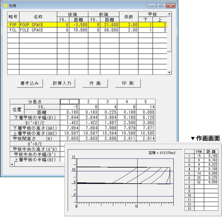Select station column header 2

pos(89,101)
